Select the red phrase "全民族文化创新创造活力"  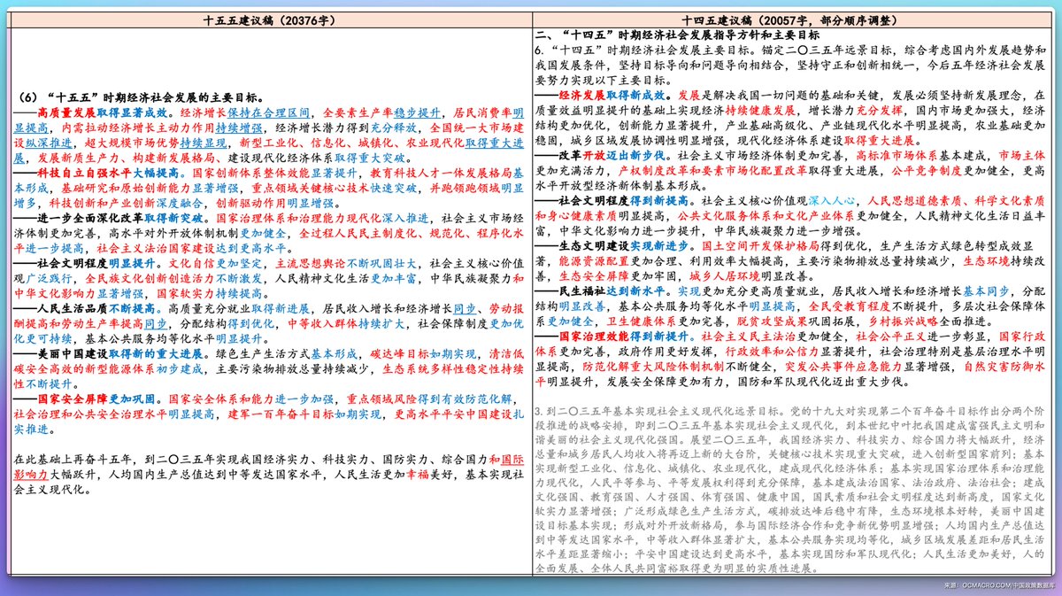click(x=150, y=279)
